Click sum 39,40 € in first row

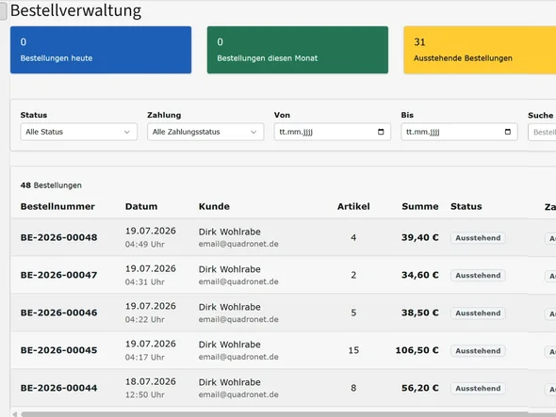pos(420,237)
